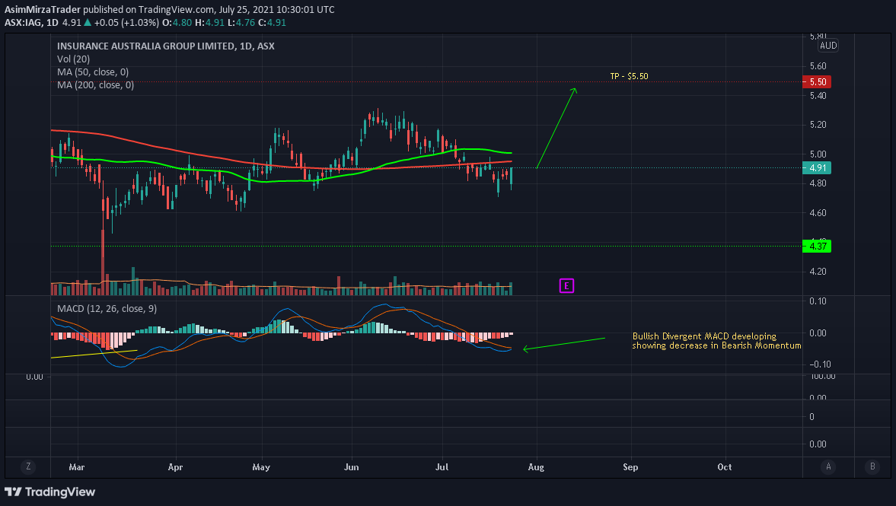Image resolution: width=896 pixels, height=506 pixels.
Task: Click the red 5.50 price label
Action: (x=817, y=81)
